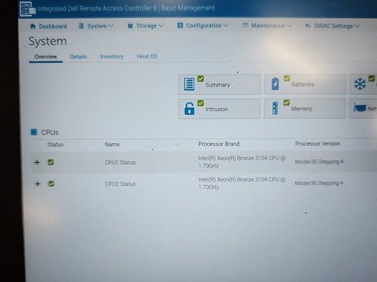Sort by the Status column header

coord(56,144)
